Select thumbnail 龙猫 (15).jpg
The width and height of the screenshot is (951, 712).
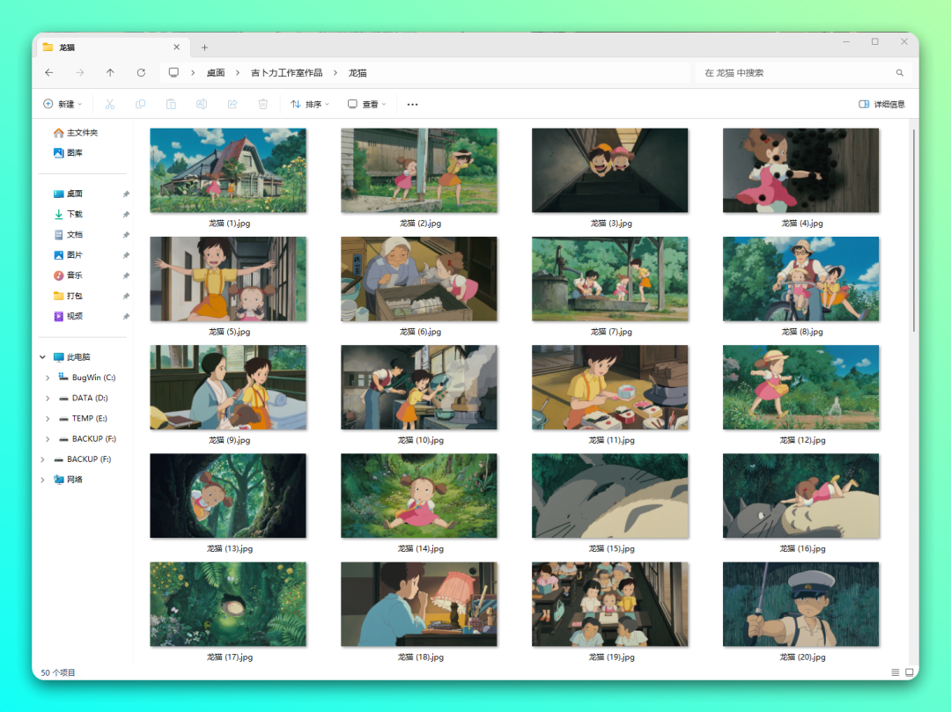[609, 495]
